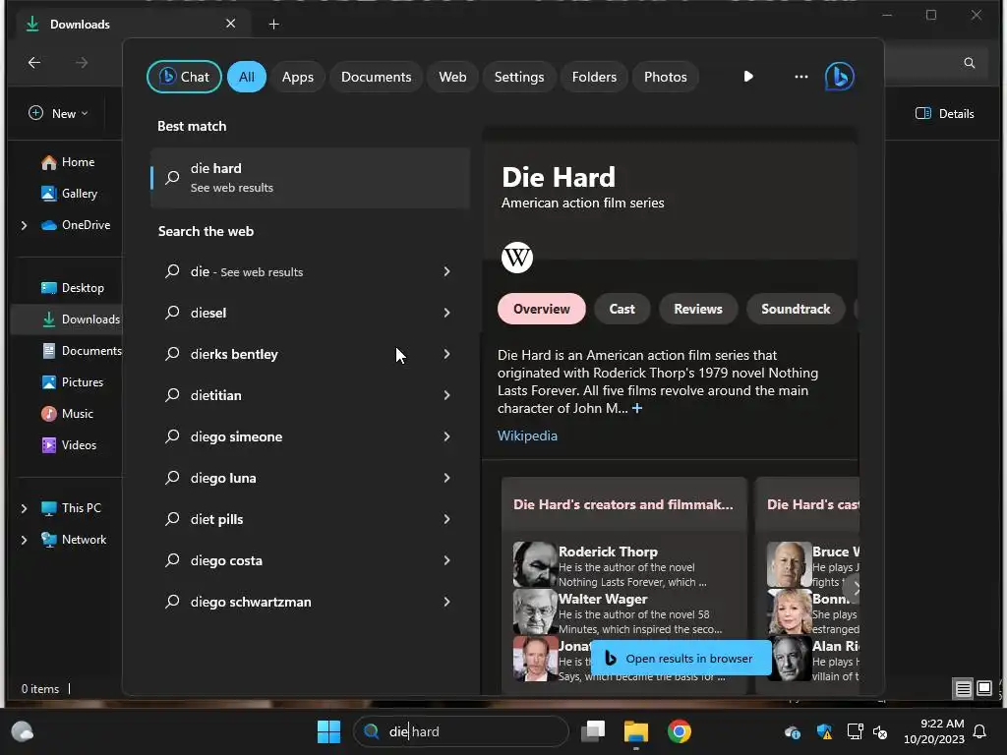Open Roderick Thorp's photo thumbnail

(535, 564)
